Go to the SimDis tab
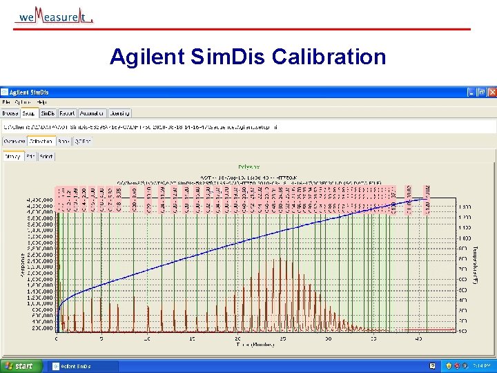The height and width of the screenshot is (373, 497). [48, 113]
